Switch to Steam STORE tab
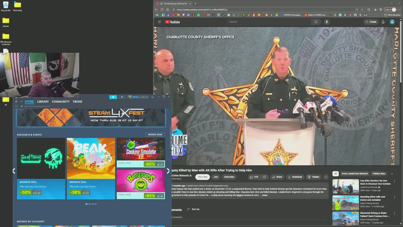 click(x=29, y=102)
